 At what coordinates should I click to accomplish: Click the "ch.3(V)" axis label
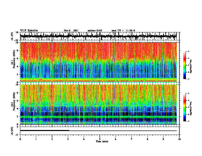pos(12,131)
